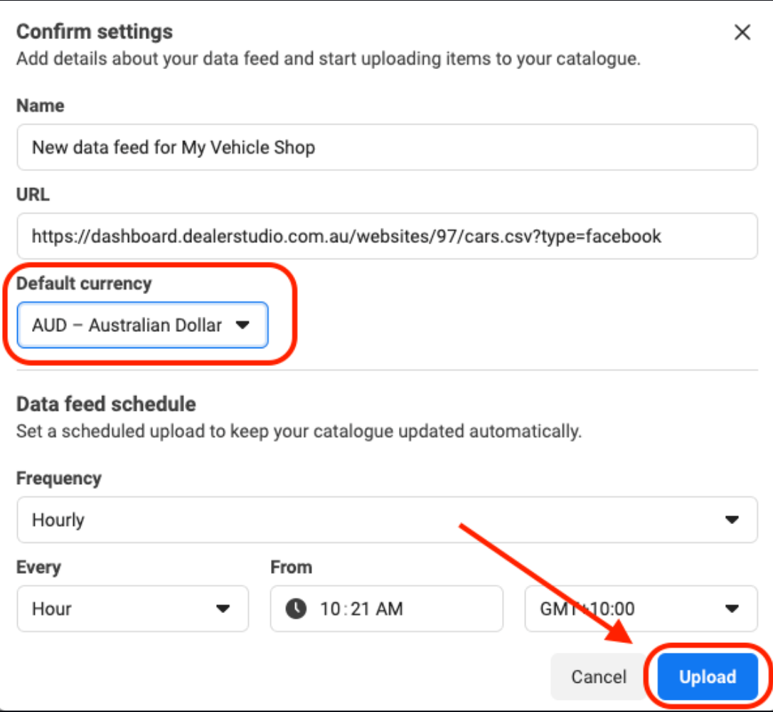Select the minutes value 21 in time field
Screen dimensions: 773x712
pos(361,609)
